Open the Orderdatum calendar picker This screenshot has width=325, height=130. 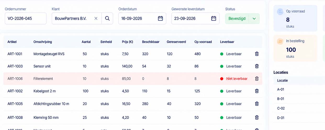coord(160,19)
